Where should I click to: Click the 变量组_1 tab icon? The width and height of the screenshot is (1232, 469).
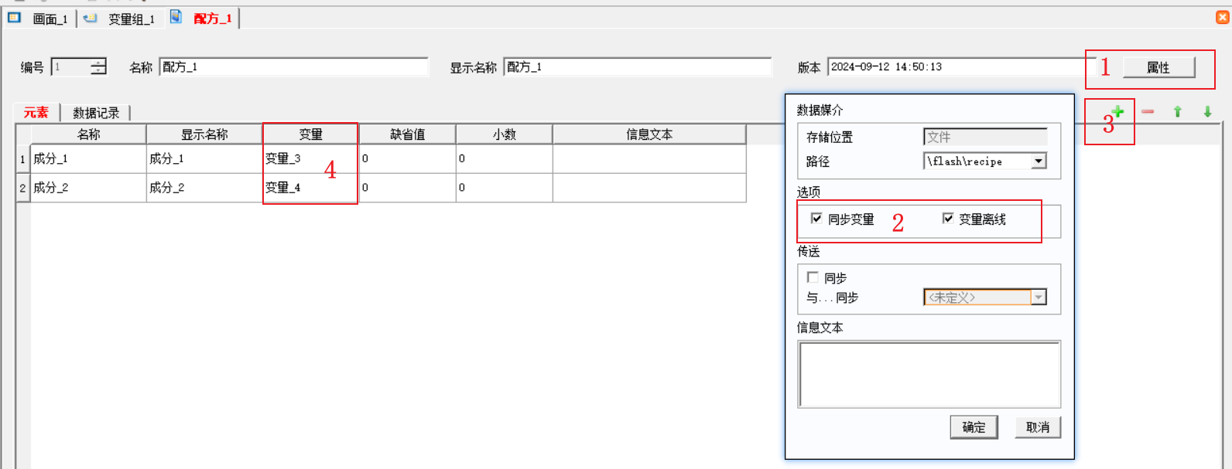pyautogui.click(x=91, y=18)
